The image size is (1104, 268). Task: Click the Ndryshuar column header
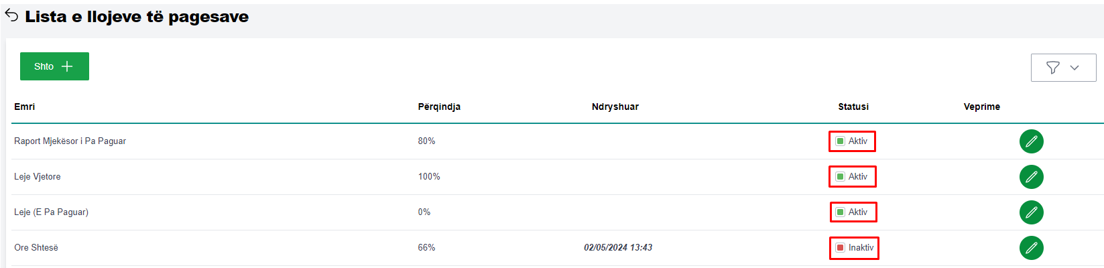pyautogui.click(x=615, y=107)
